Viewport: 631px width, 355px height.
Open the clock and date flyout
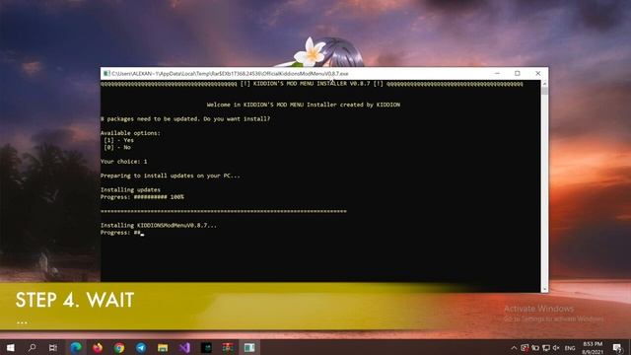click(x=593, y=348)
